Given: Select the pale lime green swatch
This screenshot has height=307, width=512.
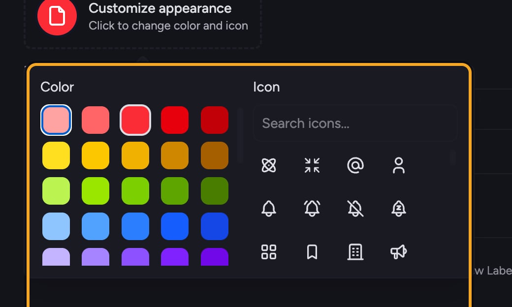Looking at the screenshot, I should 56,191.
